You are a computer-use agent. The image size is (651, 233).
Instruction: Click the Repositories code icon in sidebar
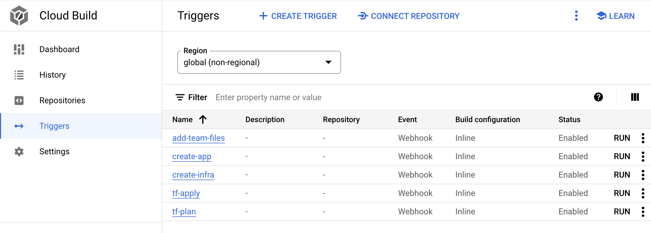pyautogui.click(x=19, y=100)
